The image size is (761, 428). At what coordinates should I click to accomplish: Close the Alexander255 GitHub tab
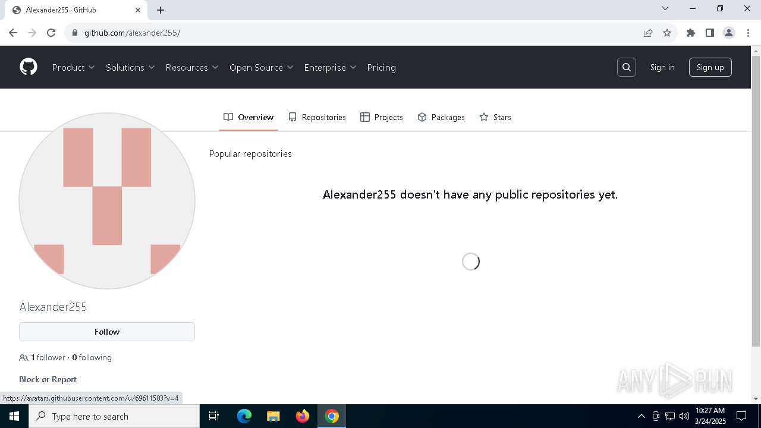(138, 10)
